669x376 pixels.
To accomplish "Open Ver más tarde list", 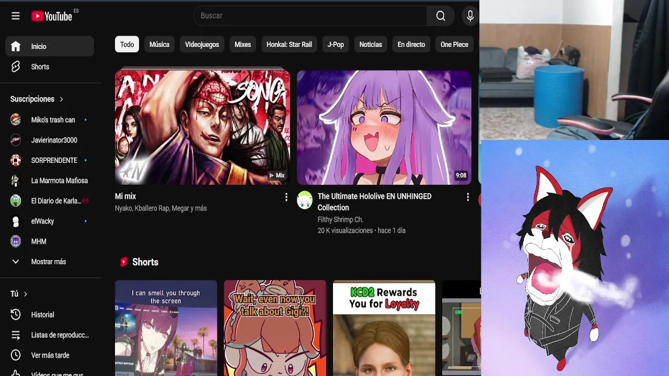I will pos(50,355).
